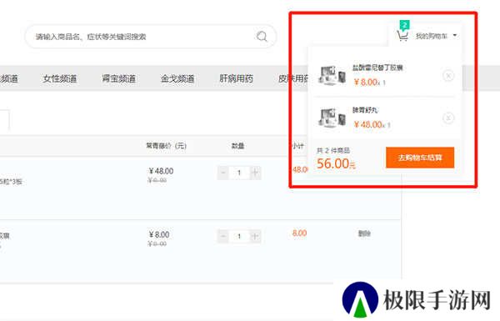Open the 肝病用药 nav tab
This screenshot has width=500, height=321.
click(236, 78)
